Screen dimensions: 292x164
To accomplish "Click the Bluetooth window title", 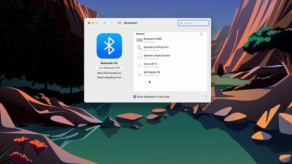I will [130, 23].
